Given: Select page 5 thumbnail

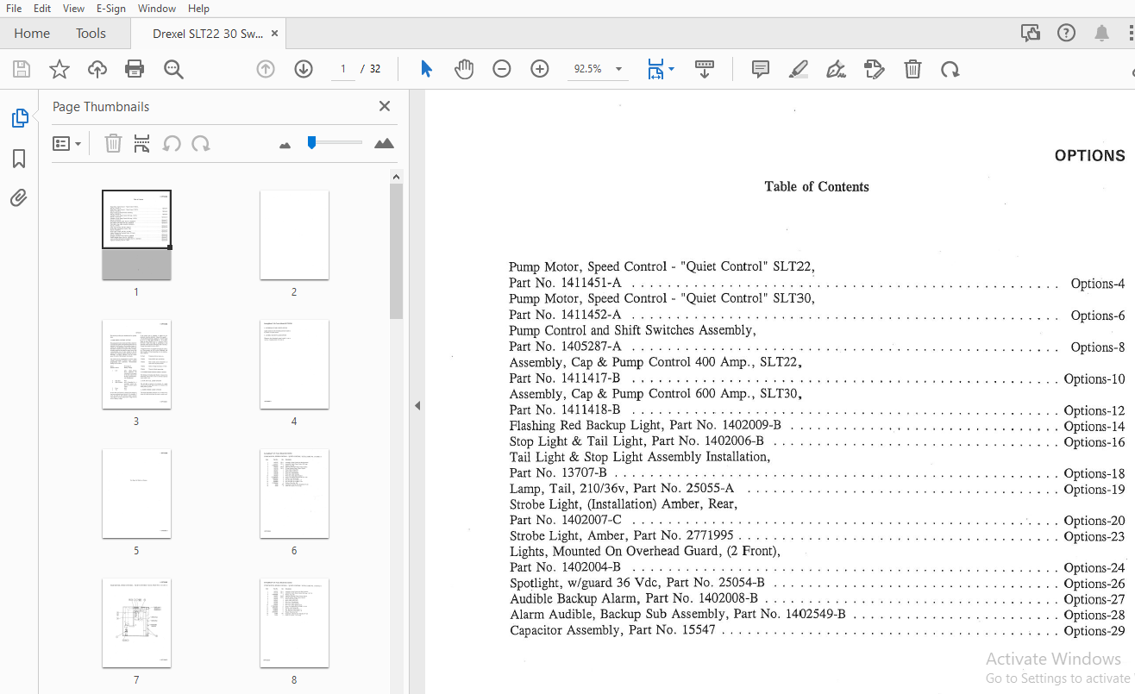Looking at the screenshot, I should click(136, 493).
